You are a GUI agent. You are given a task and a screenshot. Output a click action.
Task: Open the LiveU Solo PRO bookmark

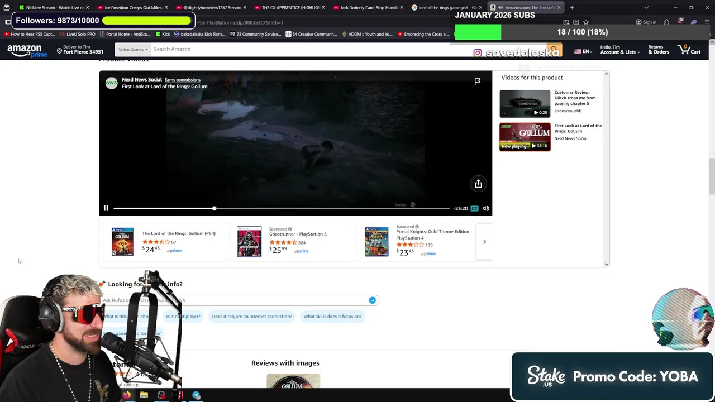pyautogui.click(x=78, y=34)
